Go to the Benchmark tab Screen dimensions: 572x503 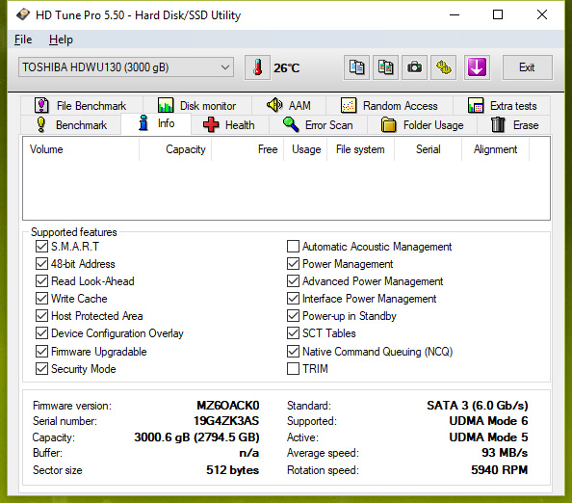click(x=71, y=125)
